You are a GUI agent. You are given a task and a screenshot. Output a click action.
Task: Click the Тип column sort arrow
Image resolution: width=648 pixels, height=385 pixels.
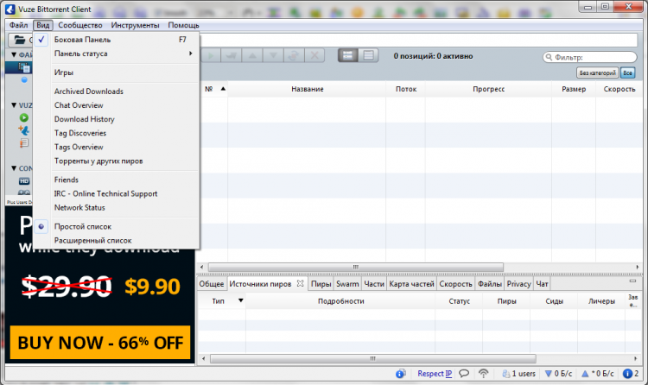tap(241, 301)
